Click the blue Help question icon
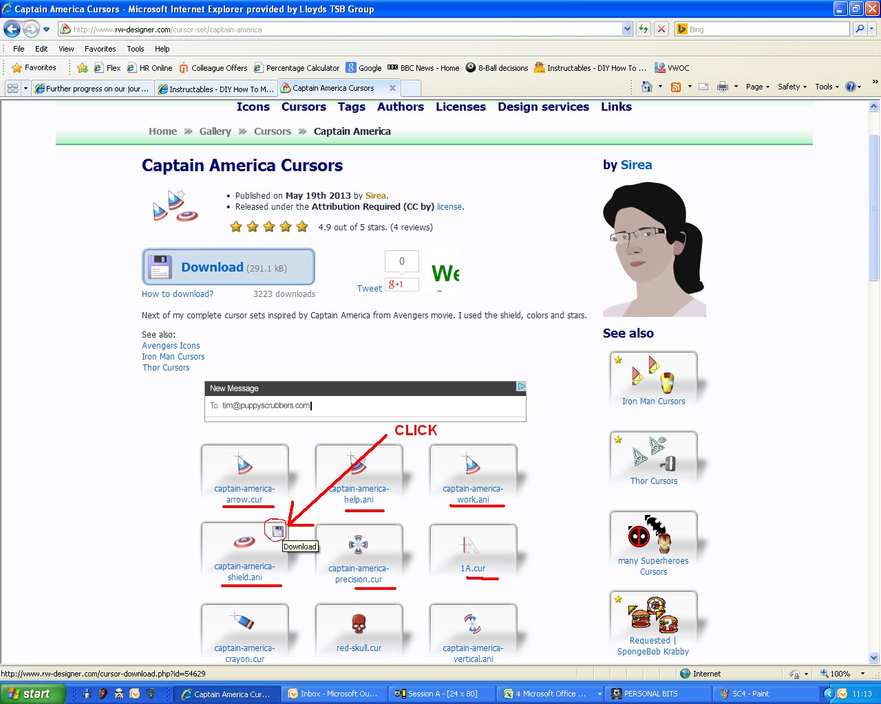The image size is (881, 704). [x=851, y=87]
